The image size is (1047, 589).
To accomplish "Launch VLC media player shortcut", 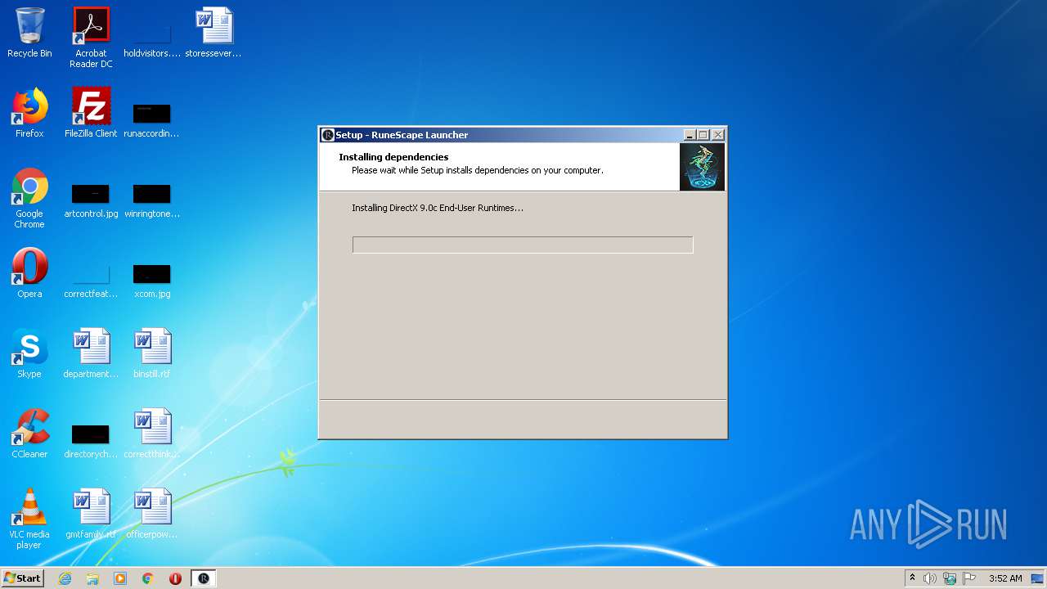I will click(29, 519).
